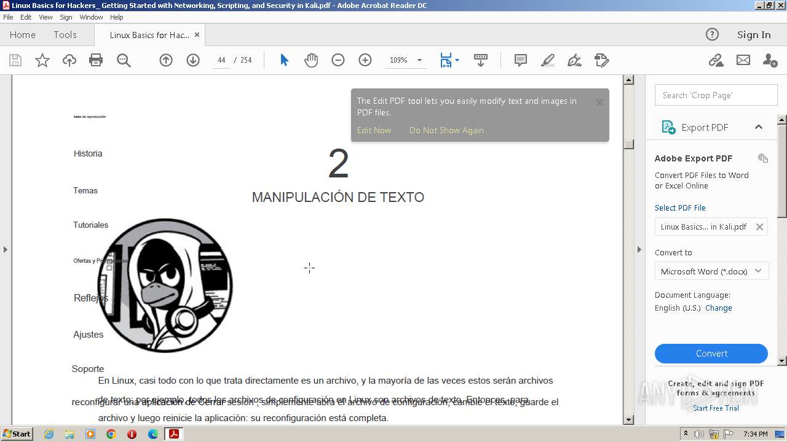Change the document language
This screenshot has height=442, width=787.
point(719,308)
